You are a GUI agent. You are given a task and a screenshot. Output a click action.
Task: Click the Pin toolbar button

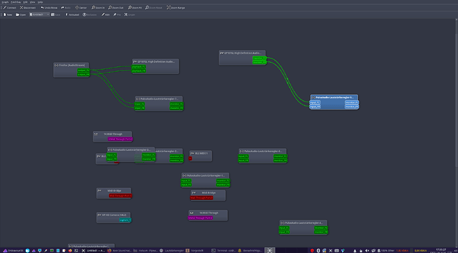tap(117, 15)
